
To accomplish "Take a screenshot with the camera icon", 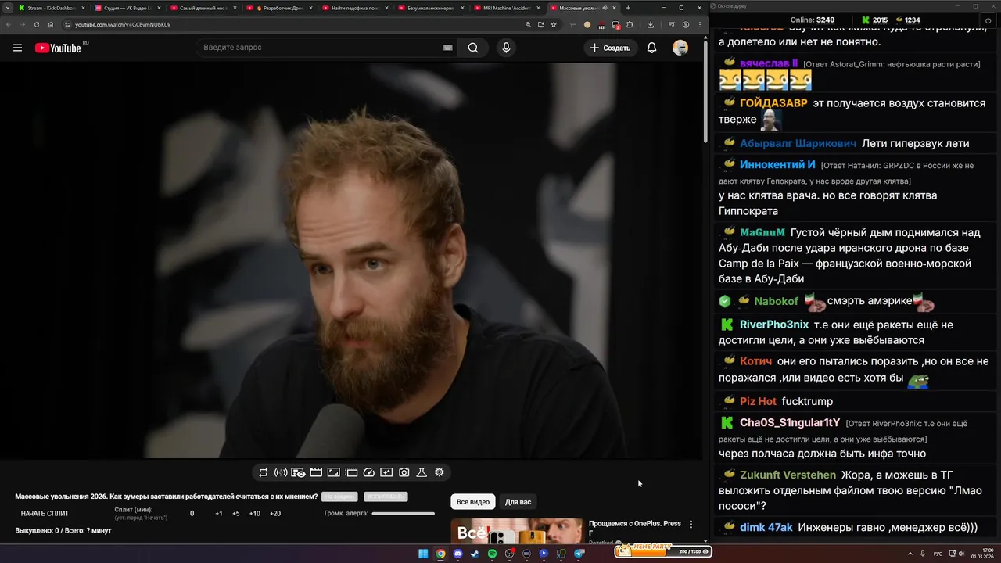I will [x=404, y=472].
